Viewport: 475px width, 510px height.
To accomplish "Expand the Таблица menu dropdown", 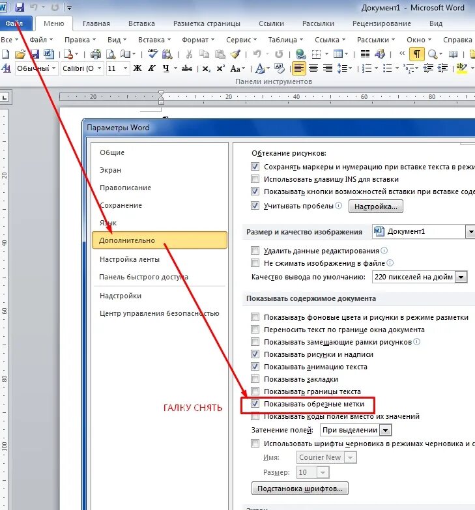I will (x=285, y=40).
